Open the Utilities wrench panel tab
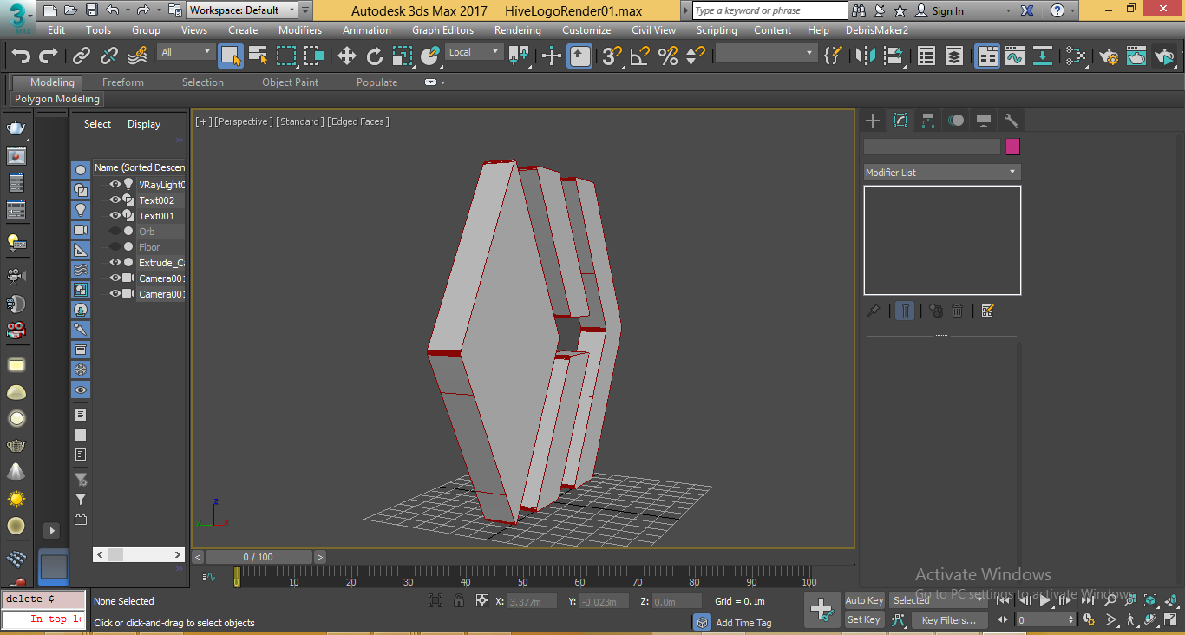 (x=1011, y=121)
